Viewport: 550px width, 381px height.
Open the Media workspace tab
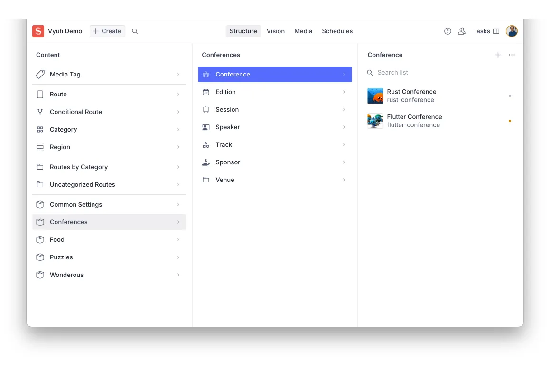coord(303,31)
